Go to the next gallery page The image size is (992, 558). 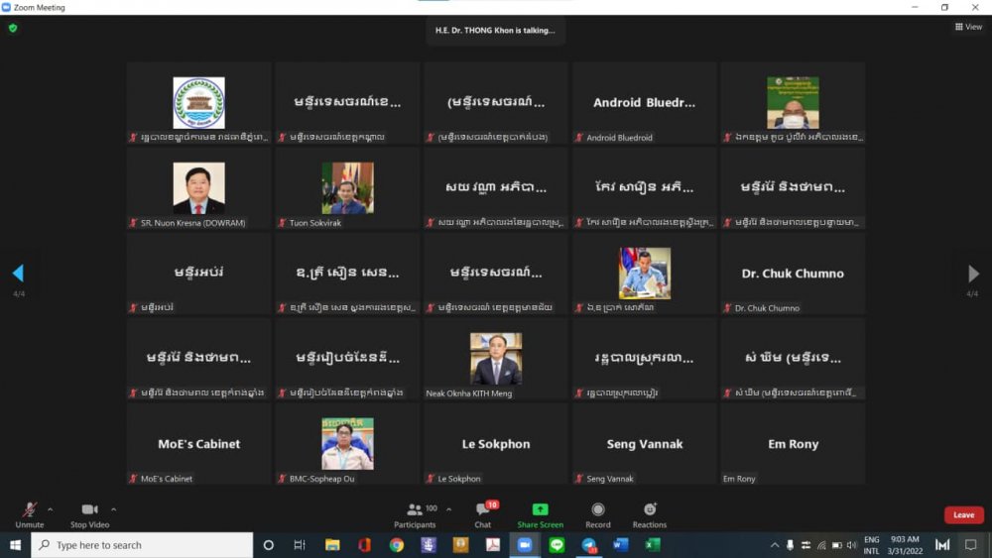pyautogui.click(x=973, y=274)
